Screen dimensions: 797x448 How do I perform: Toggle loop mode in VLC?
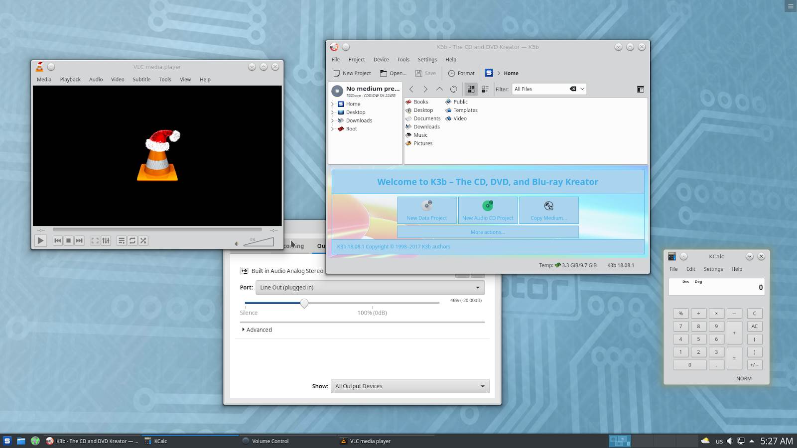pos(133,241)
